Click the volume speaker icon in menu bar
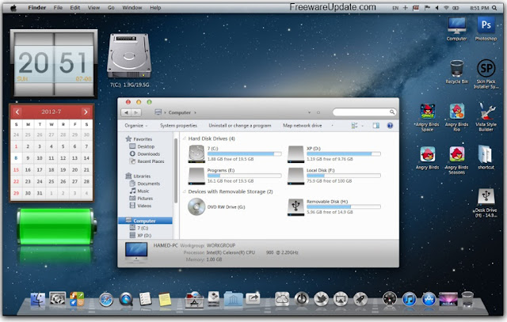Viewport: 507px width, 322px height. 436,8
